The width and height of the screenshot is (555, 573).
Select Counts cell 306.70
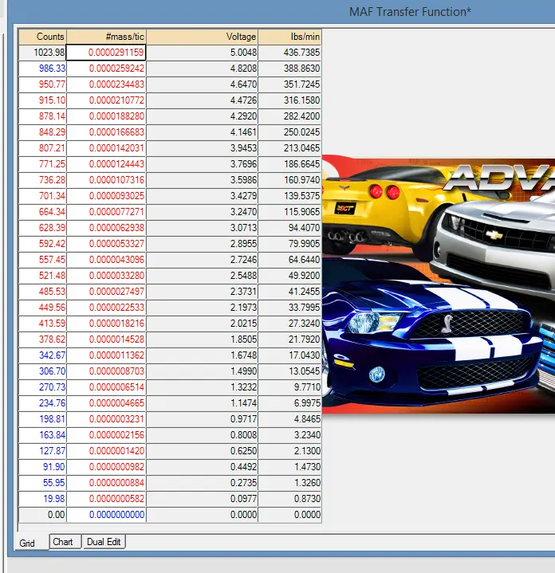42,372
